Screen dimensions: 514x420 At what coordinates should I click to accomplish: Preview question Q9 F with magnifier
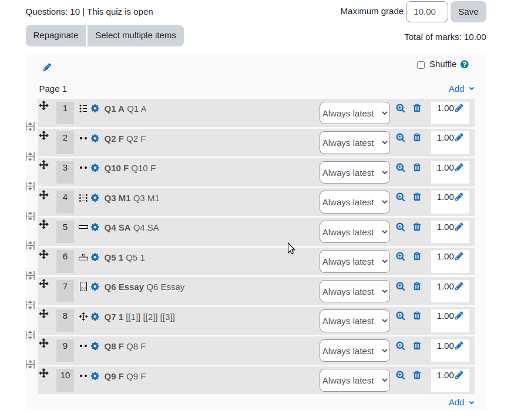coord(400,376)
